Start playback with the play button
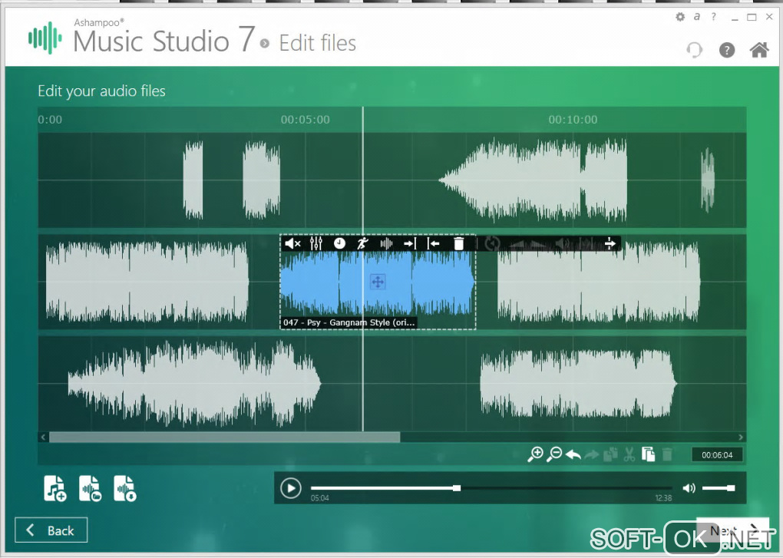 tap(291, 487)
